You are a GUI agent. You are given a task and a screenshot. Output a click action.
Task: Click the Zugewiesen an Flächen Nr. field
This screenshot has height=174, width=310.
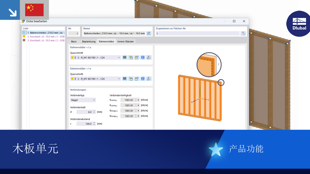[197, 34]
